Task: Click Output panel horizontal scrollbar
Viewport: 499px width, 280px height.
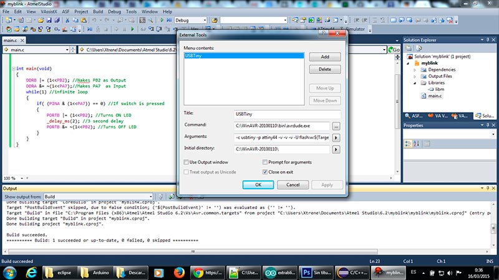Action: click(193, 251)
